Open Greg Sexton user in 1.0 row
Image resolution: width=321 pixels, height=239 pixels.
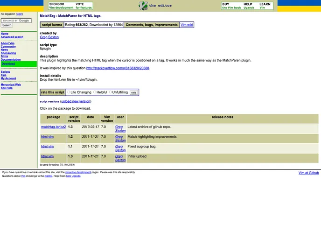click(x=120, y=158)
